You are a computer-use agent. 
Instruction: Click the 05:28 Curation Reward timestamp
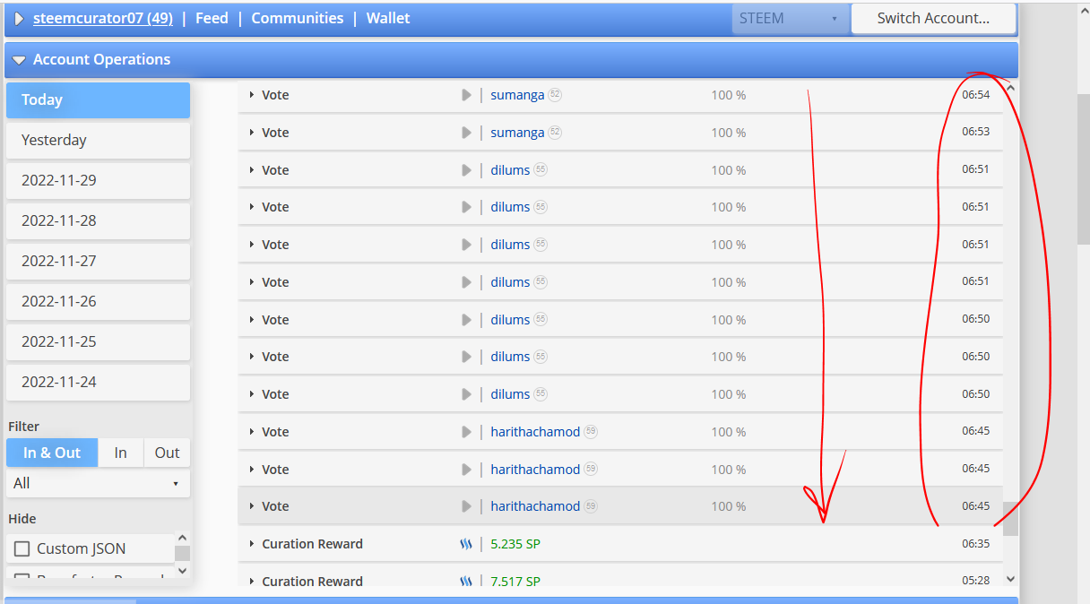[976, 581]
